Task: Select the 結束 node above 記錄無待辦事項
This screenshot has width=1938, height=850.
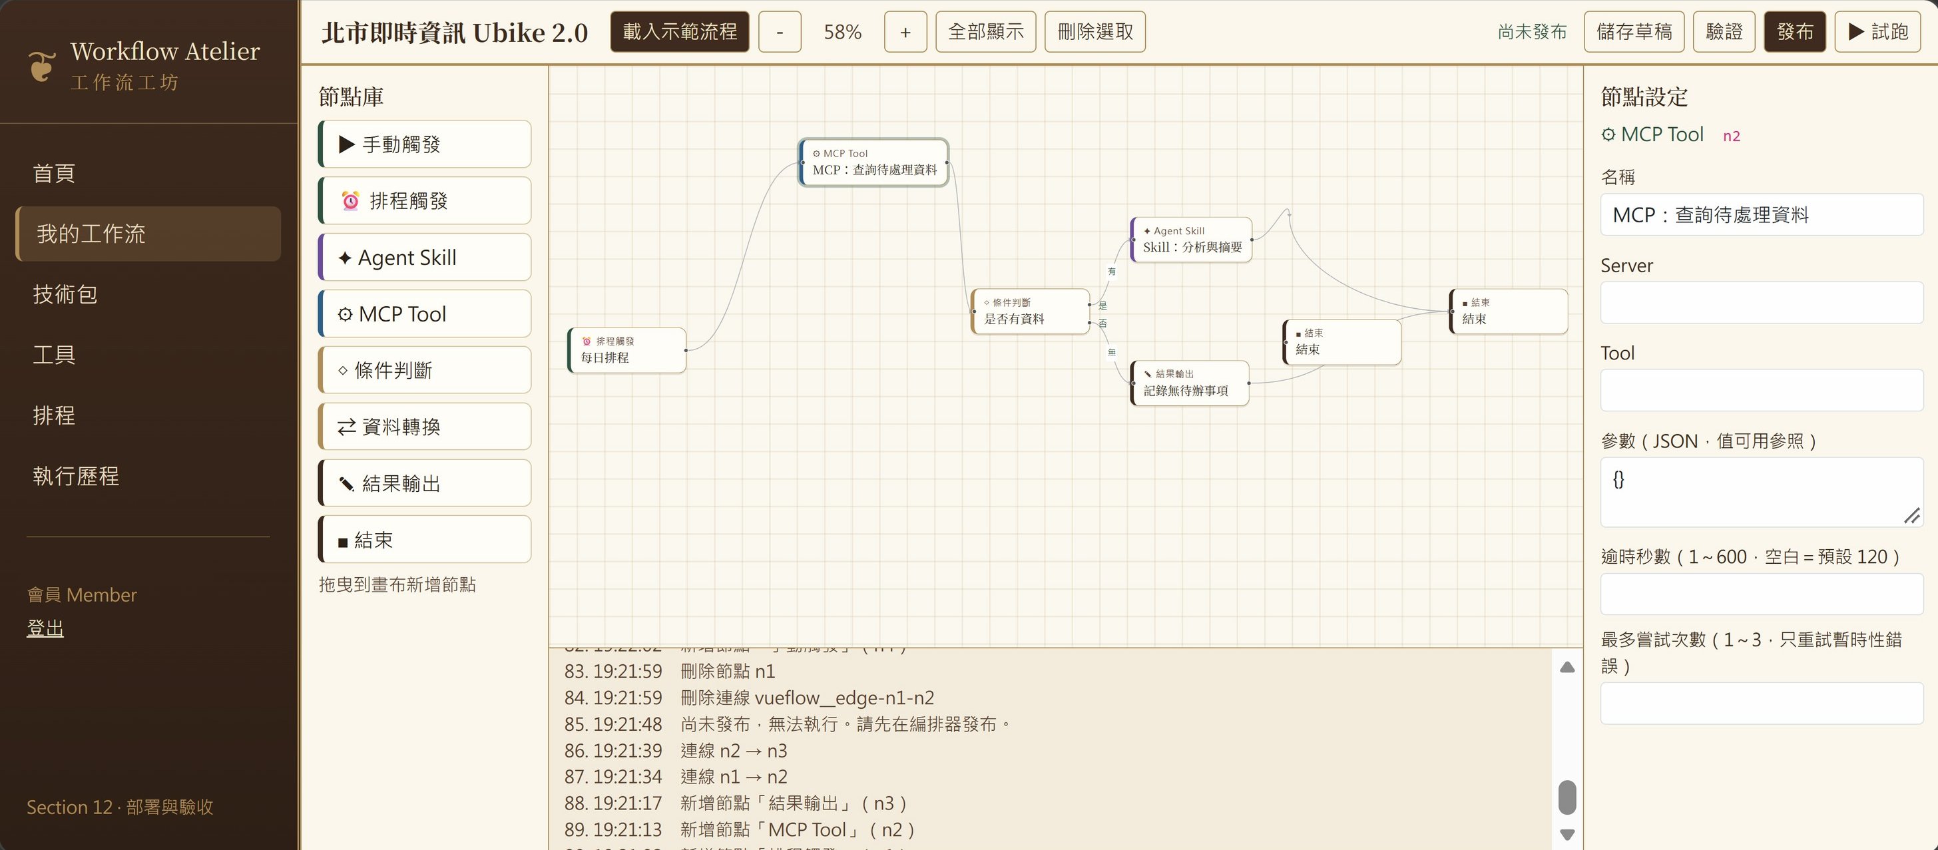Action: coord(1341,342)
